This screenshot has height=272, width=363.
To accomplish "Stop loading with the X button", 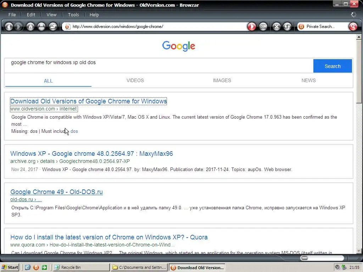I will pos(277,27).
